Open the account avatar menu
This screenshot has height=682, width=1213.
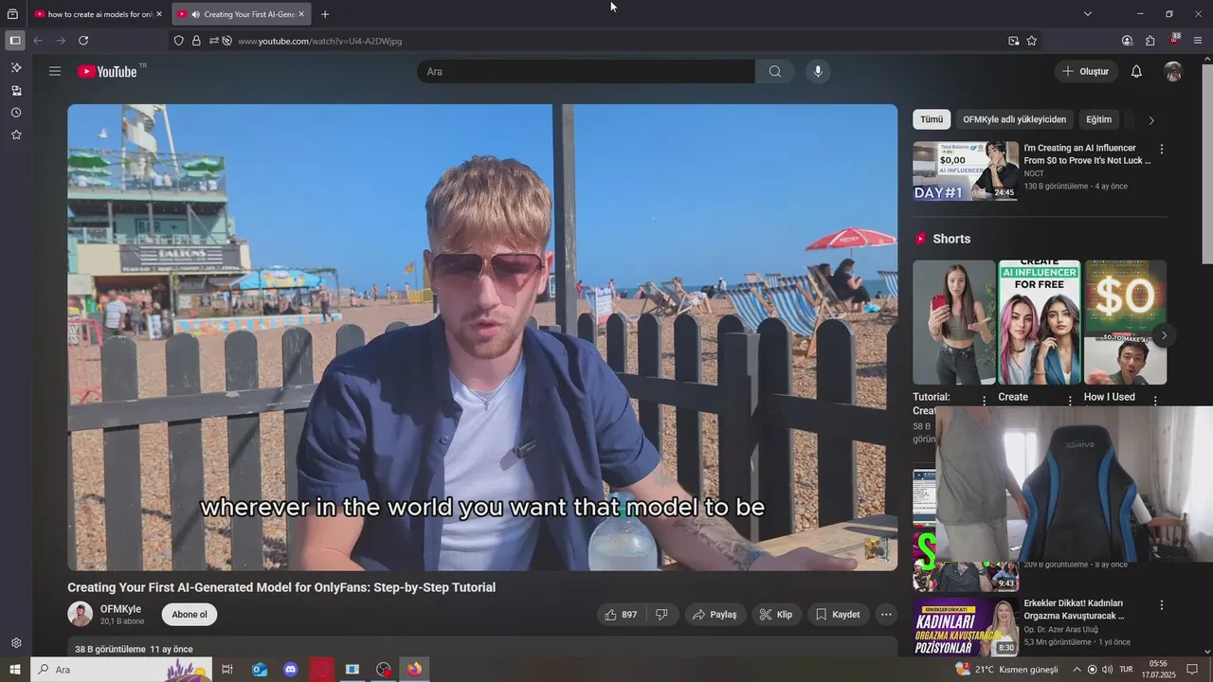coord(1173,71)
